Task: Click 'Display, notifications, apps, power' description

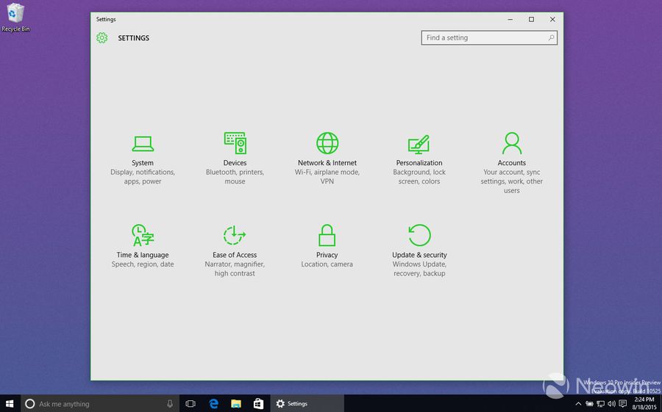Action: click(x=143, y=177)
